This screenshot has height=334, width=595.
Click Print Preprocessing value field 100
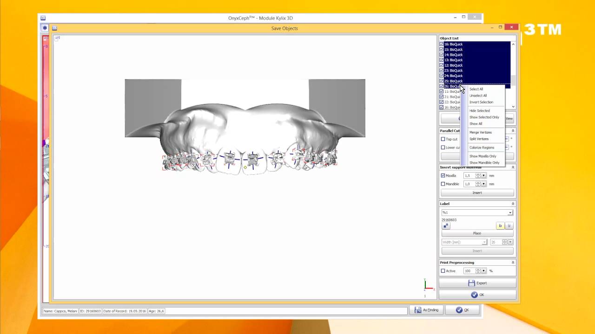tap(469, 271)
